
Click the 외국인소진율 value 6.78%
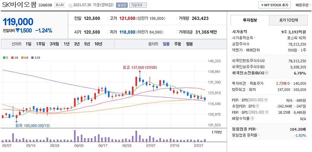click(x=300, y=73)
